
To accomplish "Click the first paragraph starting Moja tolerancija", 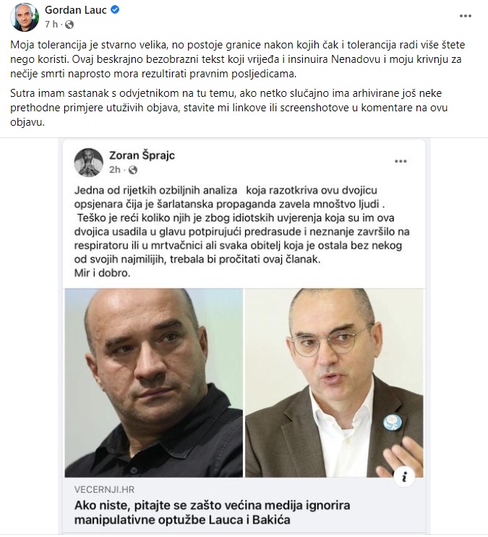I will click(237, 59).
